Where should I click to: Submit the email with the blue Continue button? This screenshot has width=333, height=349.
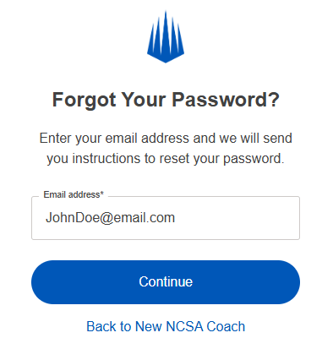click(166, 282)
